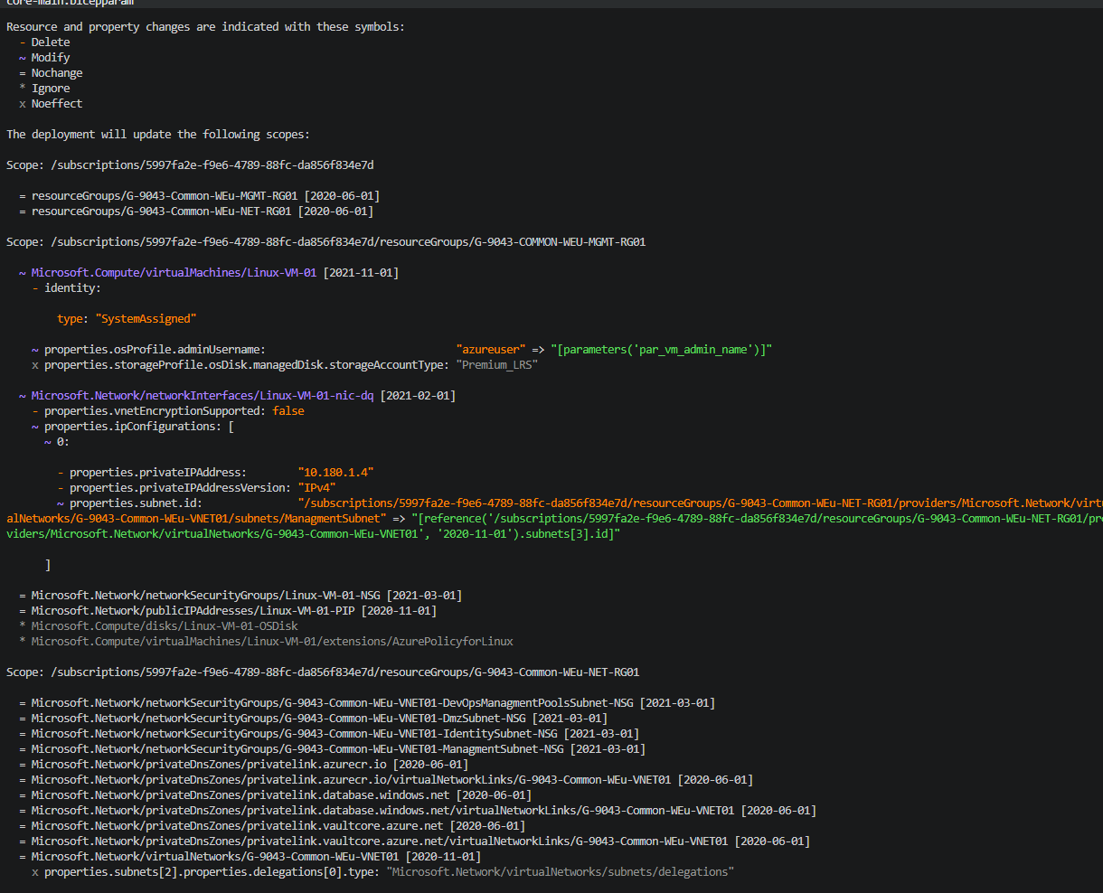Click the IdentitySubnet-NSG resource line
This screenshot has height=893, width=1103.
329,733
